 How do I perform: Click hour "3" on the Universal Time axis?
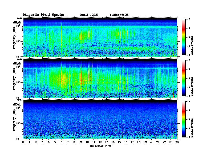(x=42, y=142)
